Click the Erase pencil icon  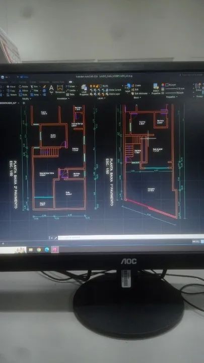[44, 87]
